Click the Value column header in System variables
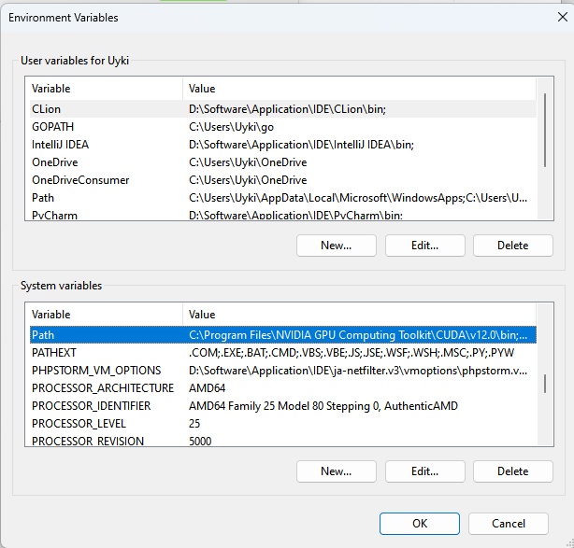Screen dimensions: 574x548 click(359, 315)
